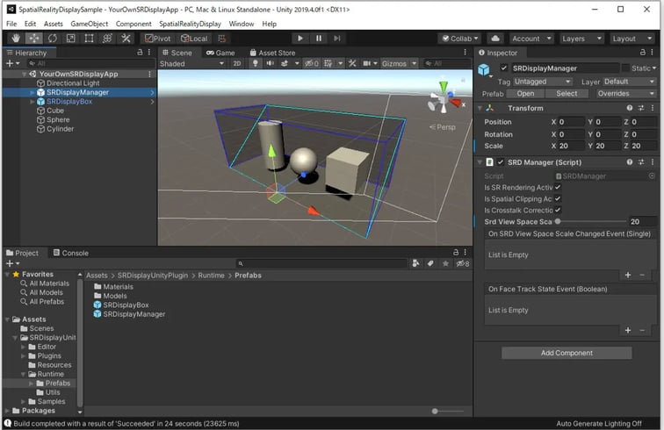
Task: Click the prefab Select button
Action: click(x=567, y=94)
